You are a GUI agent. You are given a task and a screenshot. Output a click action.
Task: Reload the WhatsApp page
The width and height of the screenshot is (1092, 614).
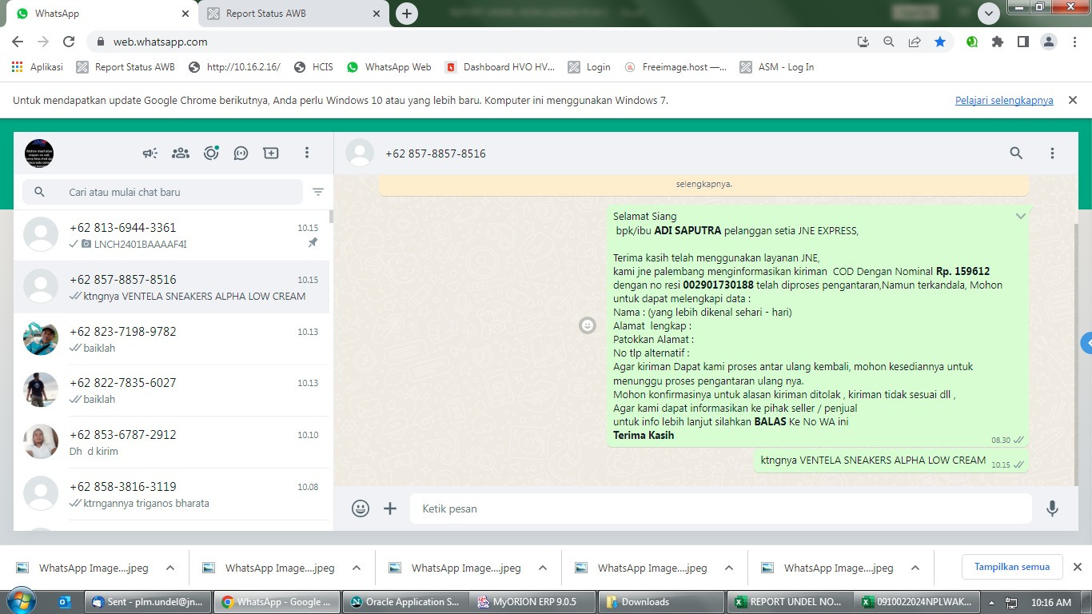tap(69, 42)
